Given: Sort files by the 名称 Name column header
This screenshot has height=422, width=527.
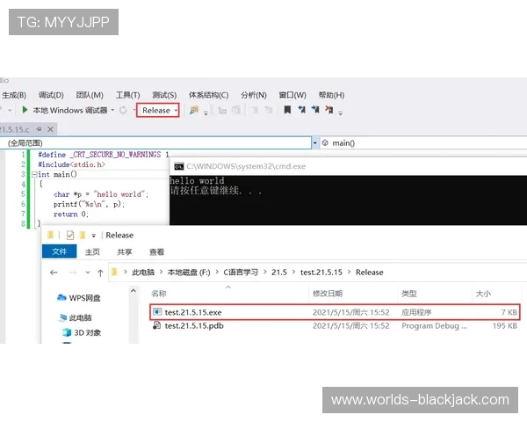Looking at the screenshot, I should pos(228,294).
